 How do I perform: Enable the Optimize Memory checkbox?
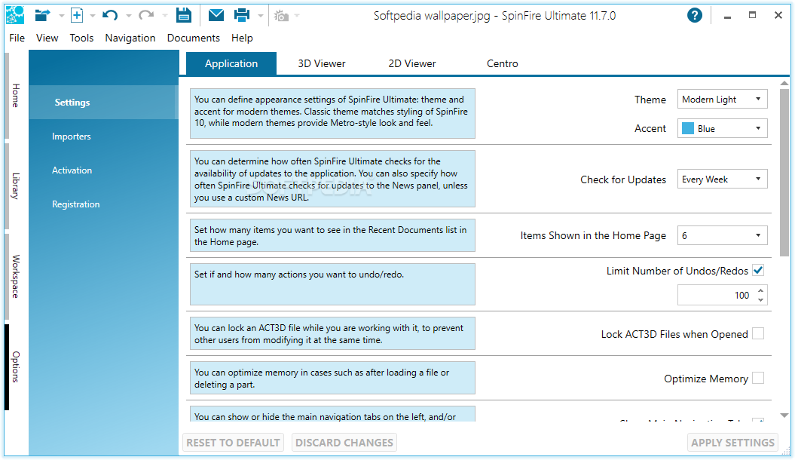[758, 379]
